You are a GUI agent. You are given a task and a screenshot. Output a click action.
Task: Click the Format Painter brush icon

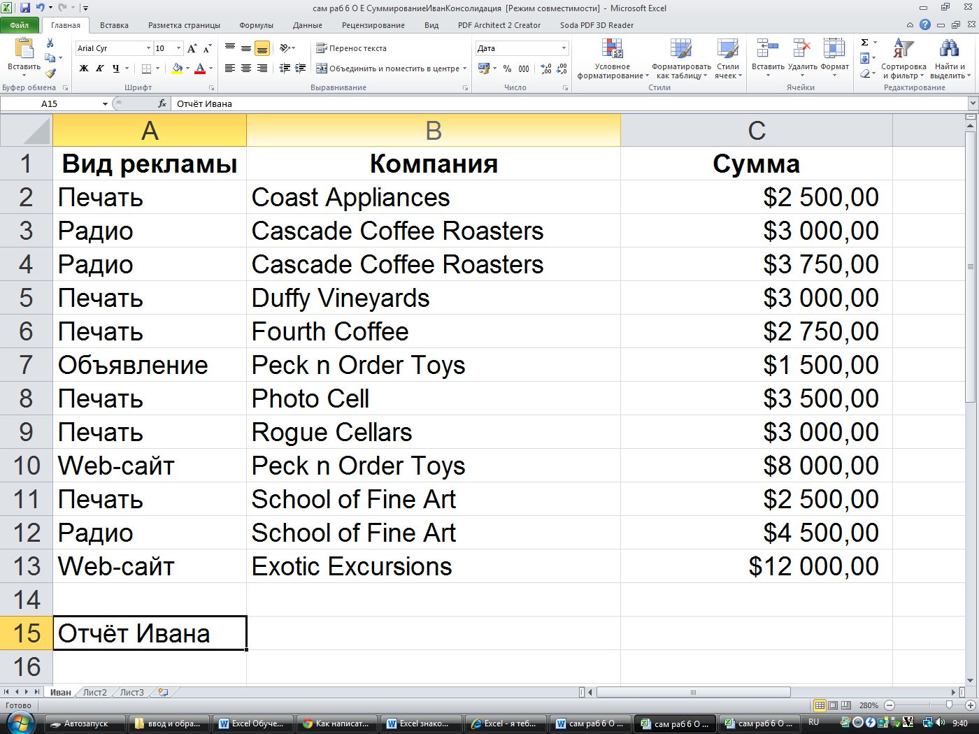pos(50,72)
